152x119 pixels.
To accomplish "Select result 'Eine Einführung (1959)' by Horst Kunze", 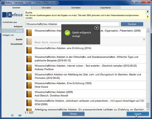I will 85,85.
